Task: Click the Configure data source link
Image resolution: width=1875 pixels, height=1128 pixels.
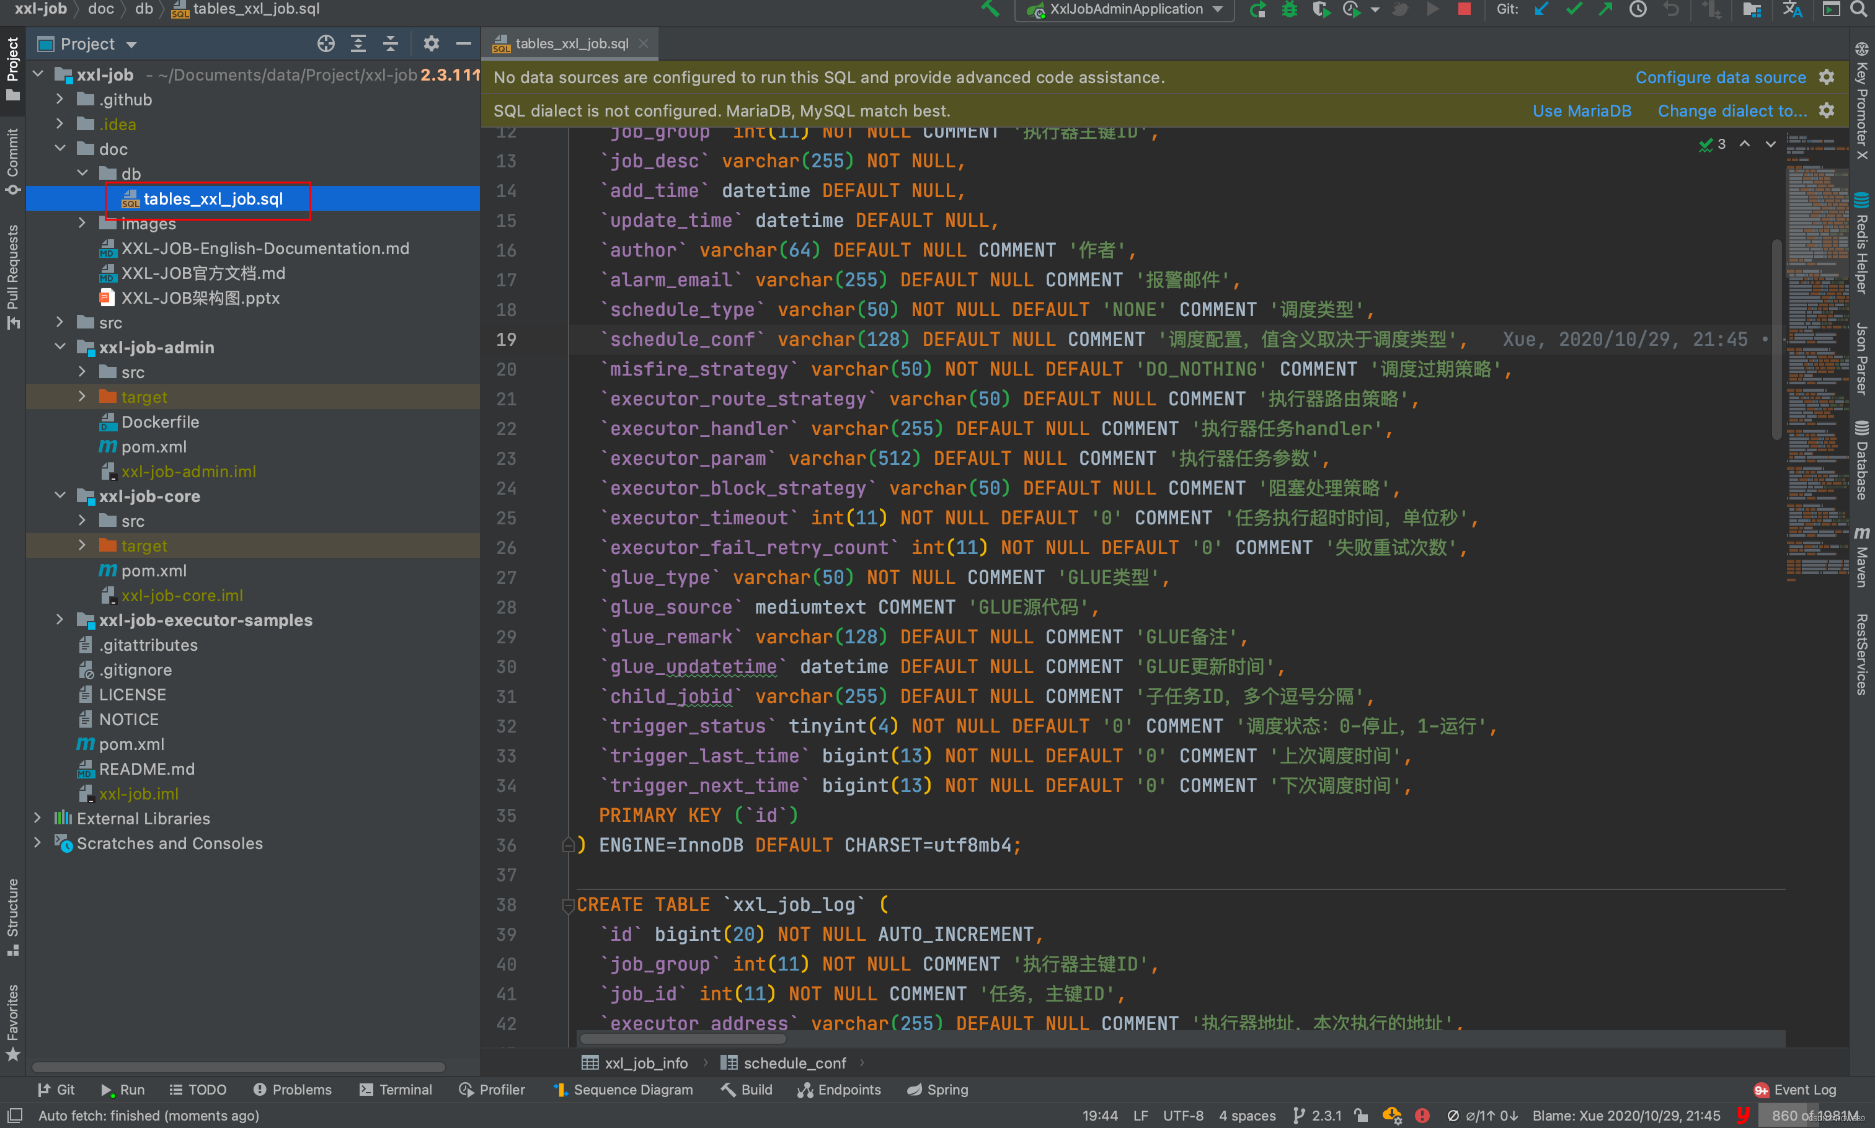Action: pyautogui.click(x=1720, y=77)
